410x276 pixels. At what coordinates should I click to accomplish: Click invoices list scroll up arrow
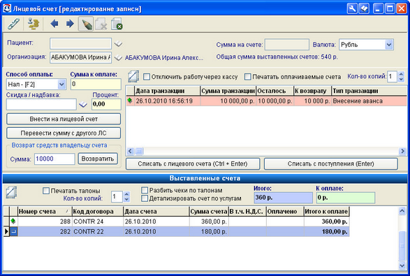[402, 211]
